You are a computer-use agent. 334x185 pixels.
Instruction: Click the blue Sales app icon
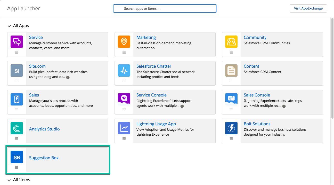(17, 99)
